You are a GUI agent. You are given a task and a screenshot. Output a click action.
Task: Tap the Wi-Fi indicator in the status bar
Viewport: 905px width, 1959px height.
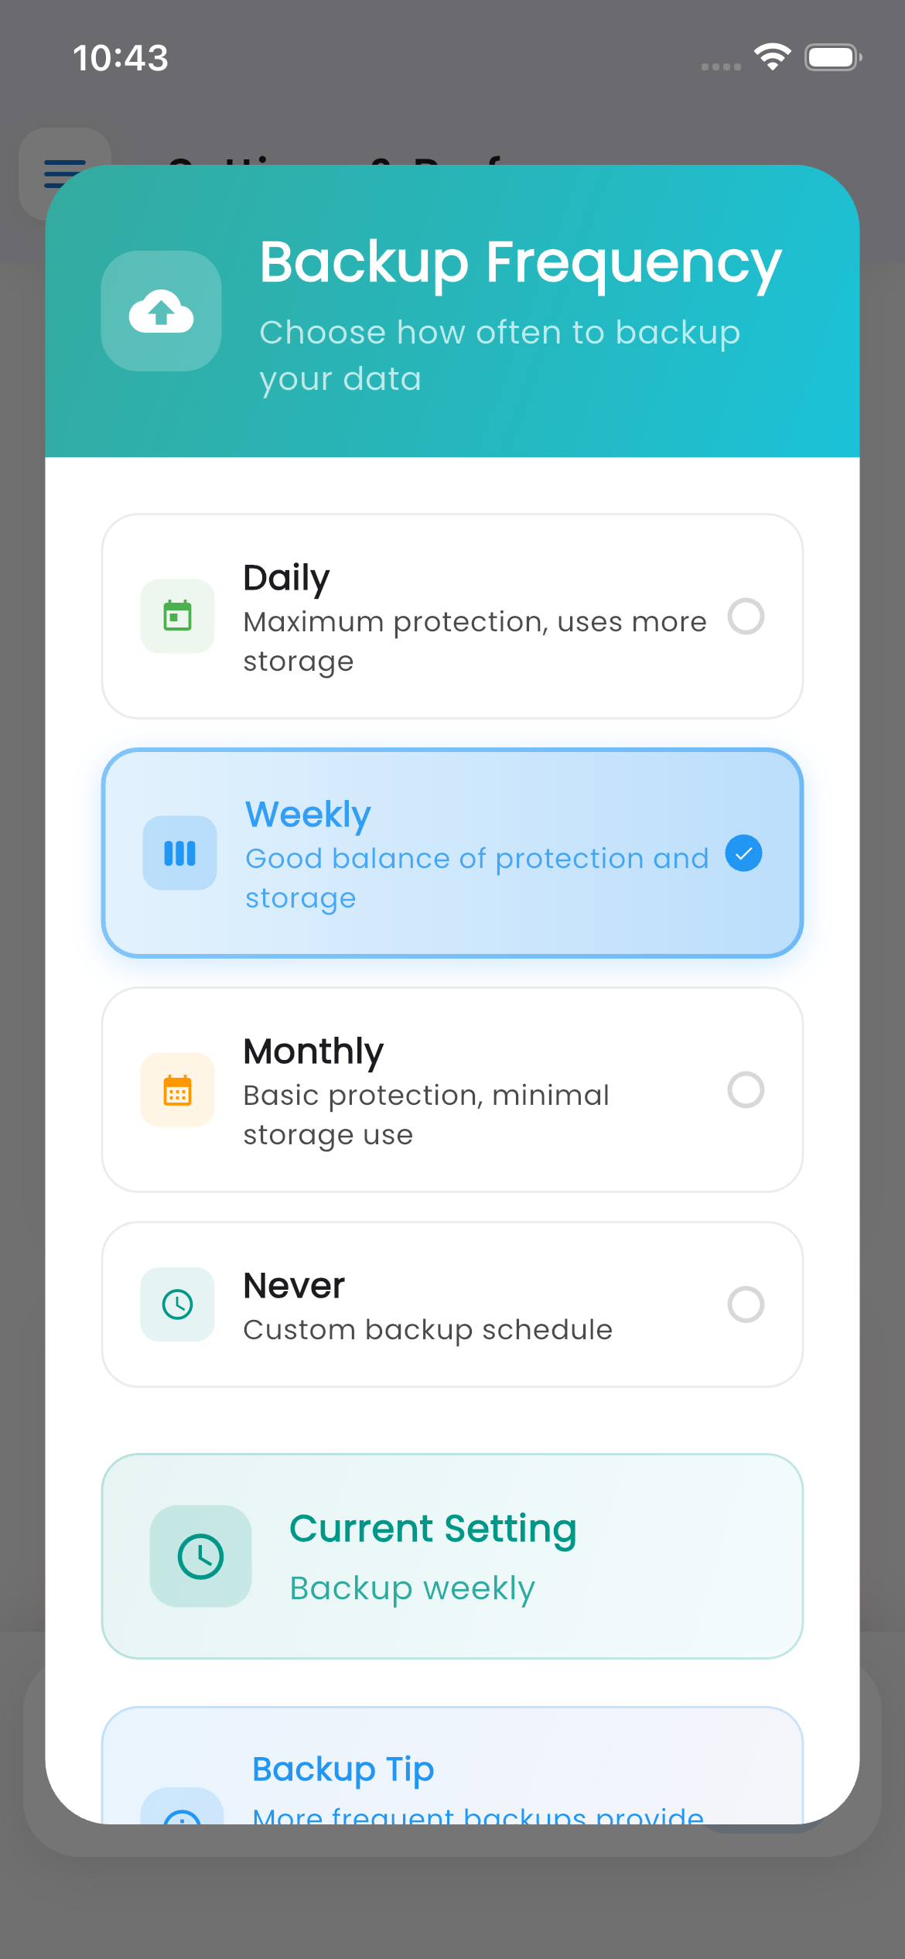(771, 56)
